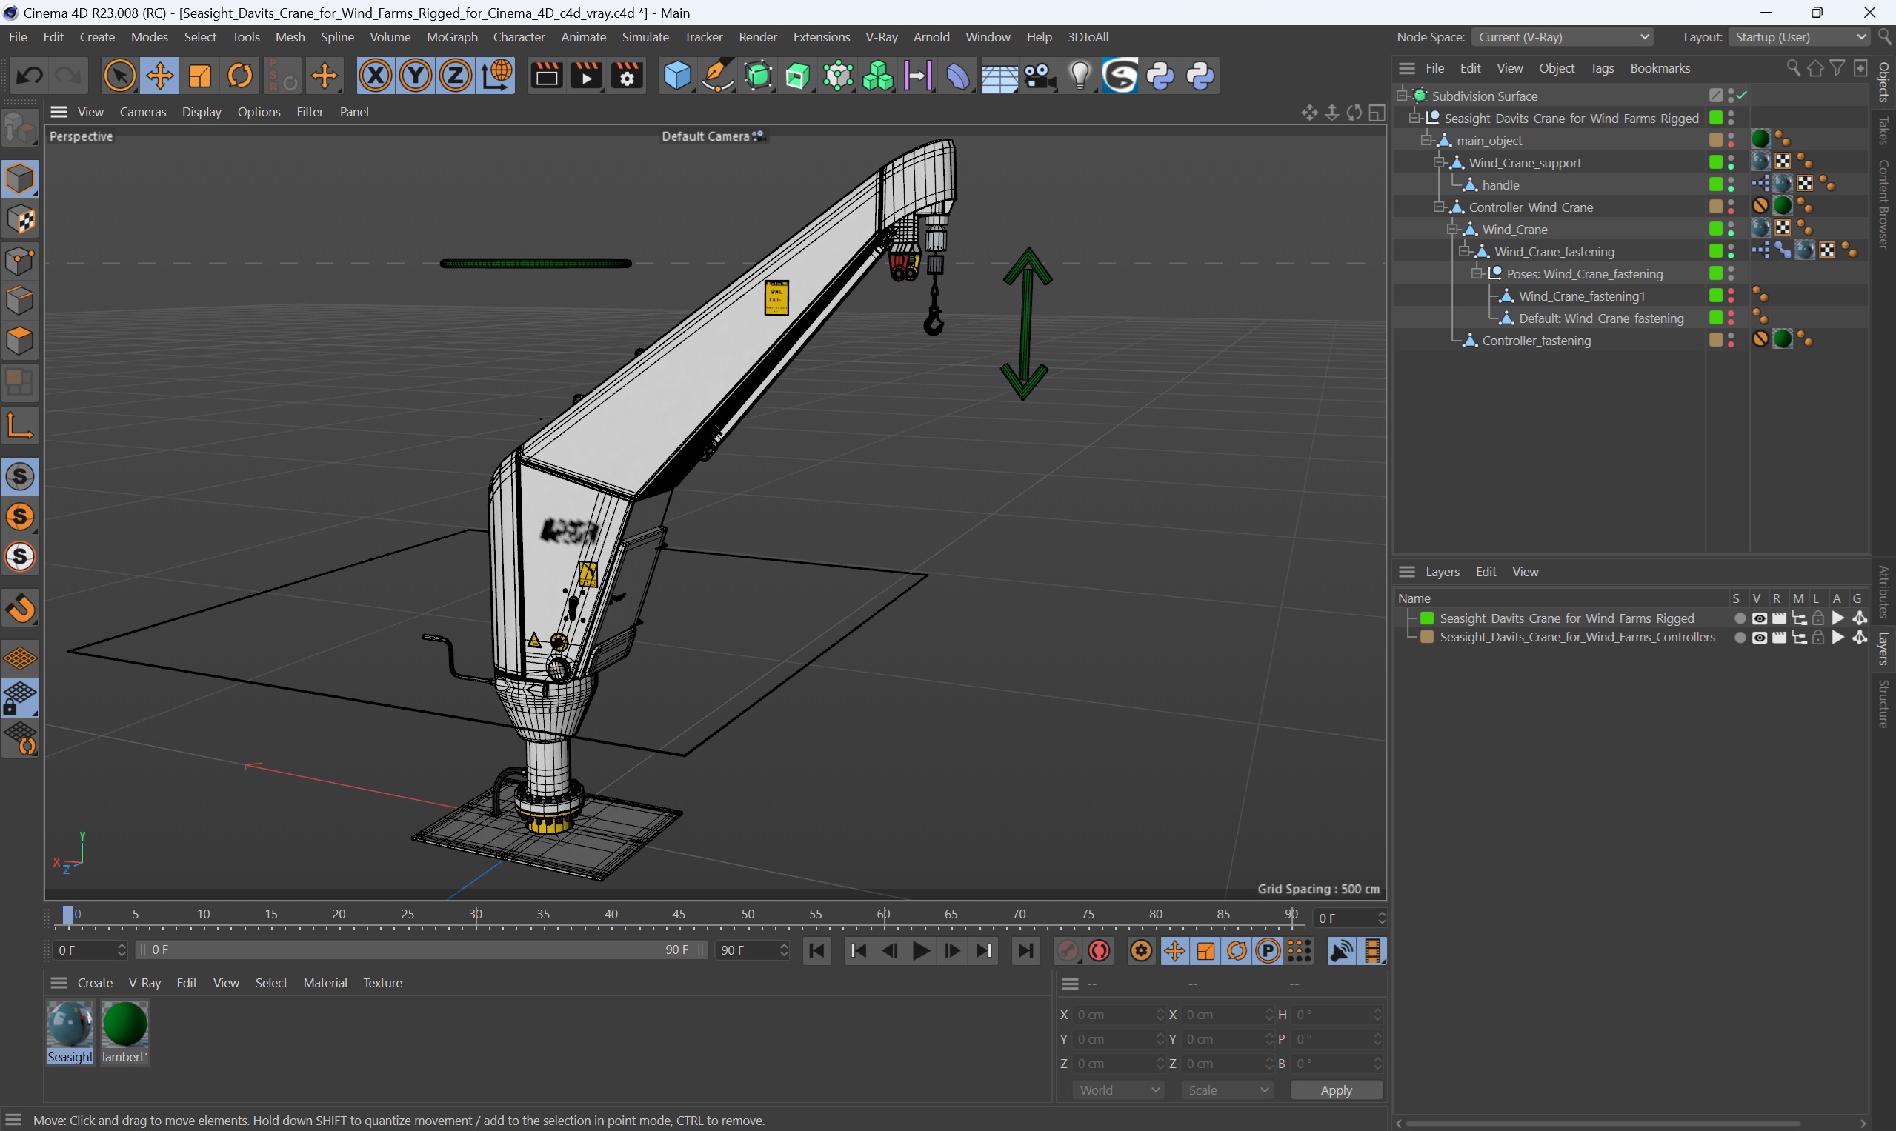Open the Layout Startup dropdown
Screen dimensions: 1896x1131
pyautogui.click(x=1800, y=36)
